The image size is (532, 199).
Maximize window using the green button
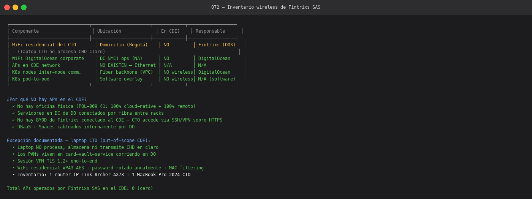(x=24, y=7)
